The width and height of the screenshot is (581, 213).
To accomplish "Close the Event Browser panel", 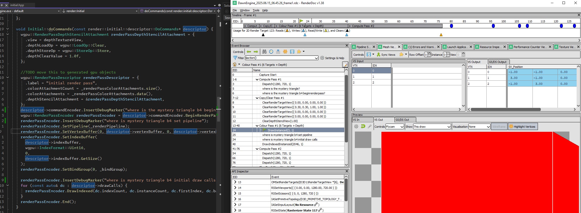I will pyautogui.click(x=347, y=45).
